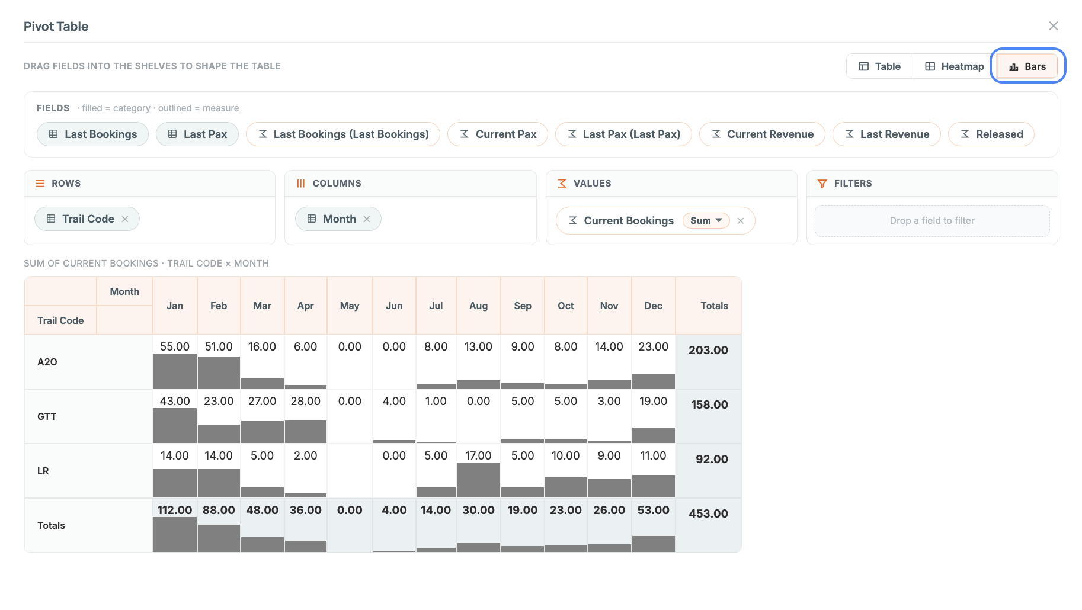Select the Bars view
This screenshot has height=610, width=1082.
(x=1027, y=66)
